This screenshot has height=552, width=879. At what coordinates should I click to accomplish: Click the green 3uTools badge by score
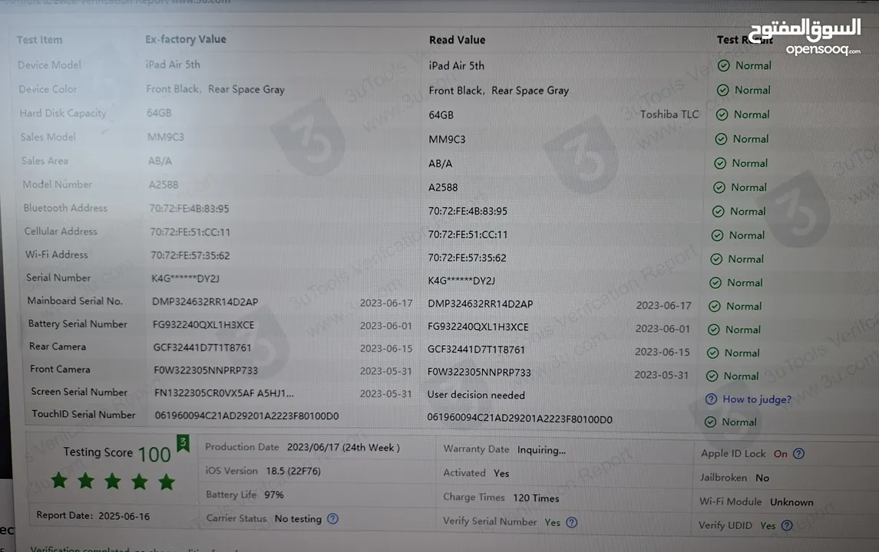click(183, 443)
